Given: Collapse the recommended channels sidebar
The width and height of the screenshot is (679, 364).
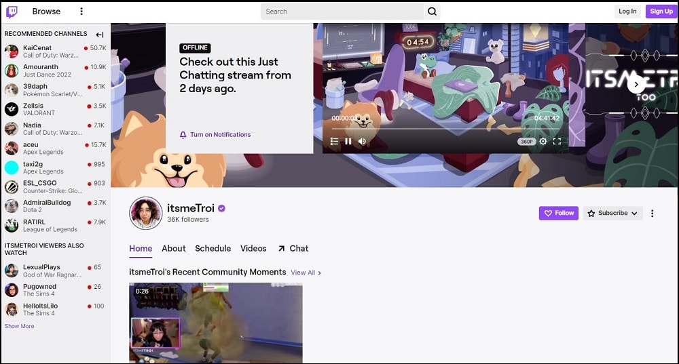Looking at the screenshot, I should pyautogui.click(x=100, y=35).
